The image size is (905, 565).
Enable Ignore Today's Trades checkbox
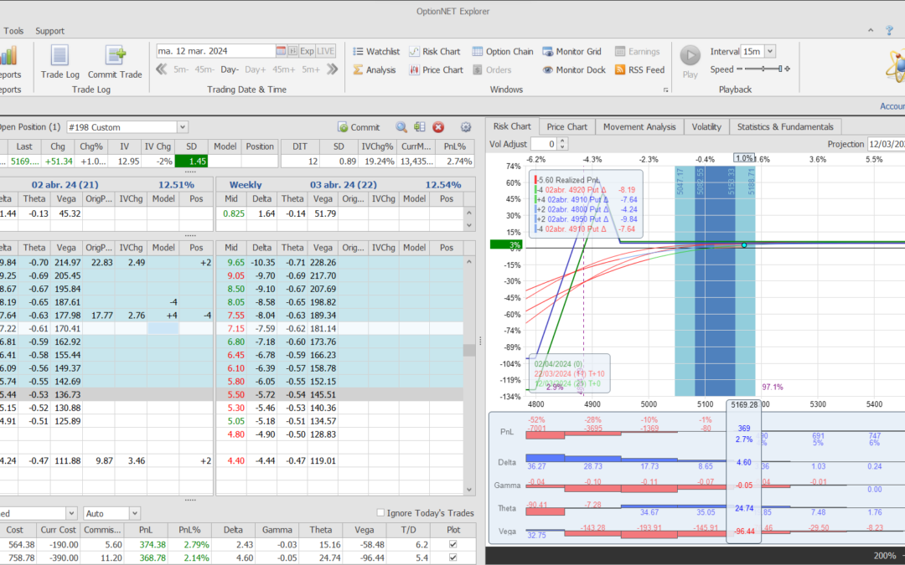pyautogui.click(x=381, y=513)
